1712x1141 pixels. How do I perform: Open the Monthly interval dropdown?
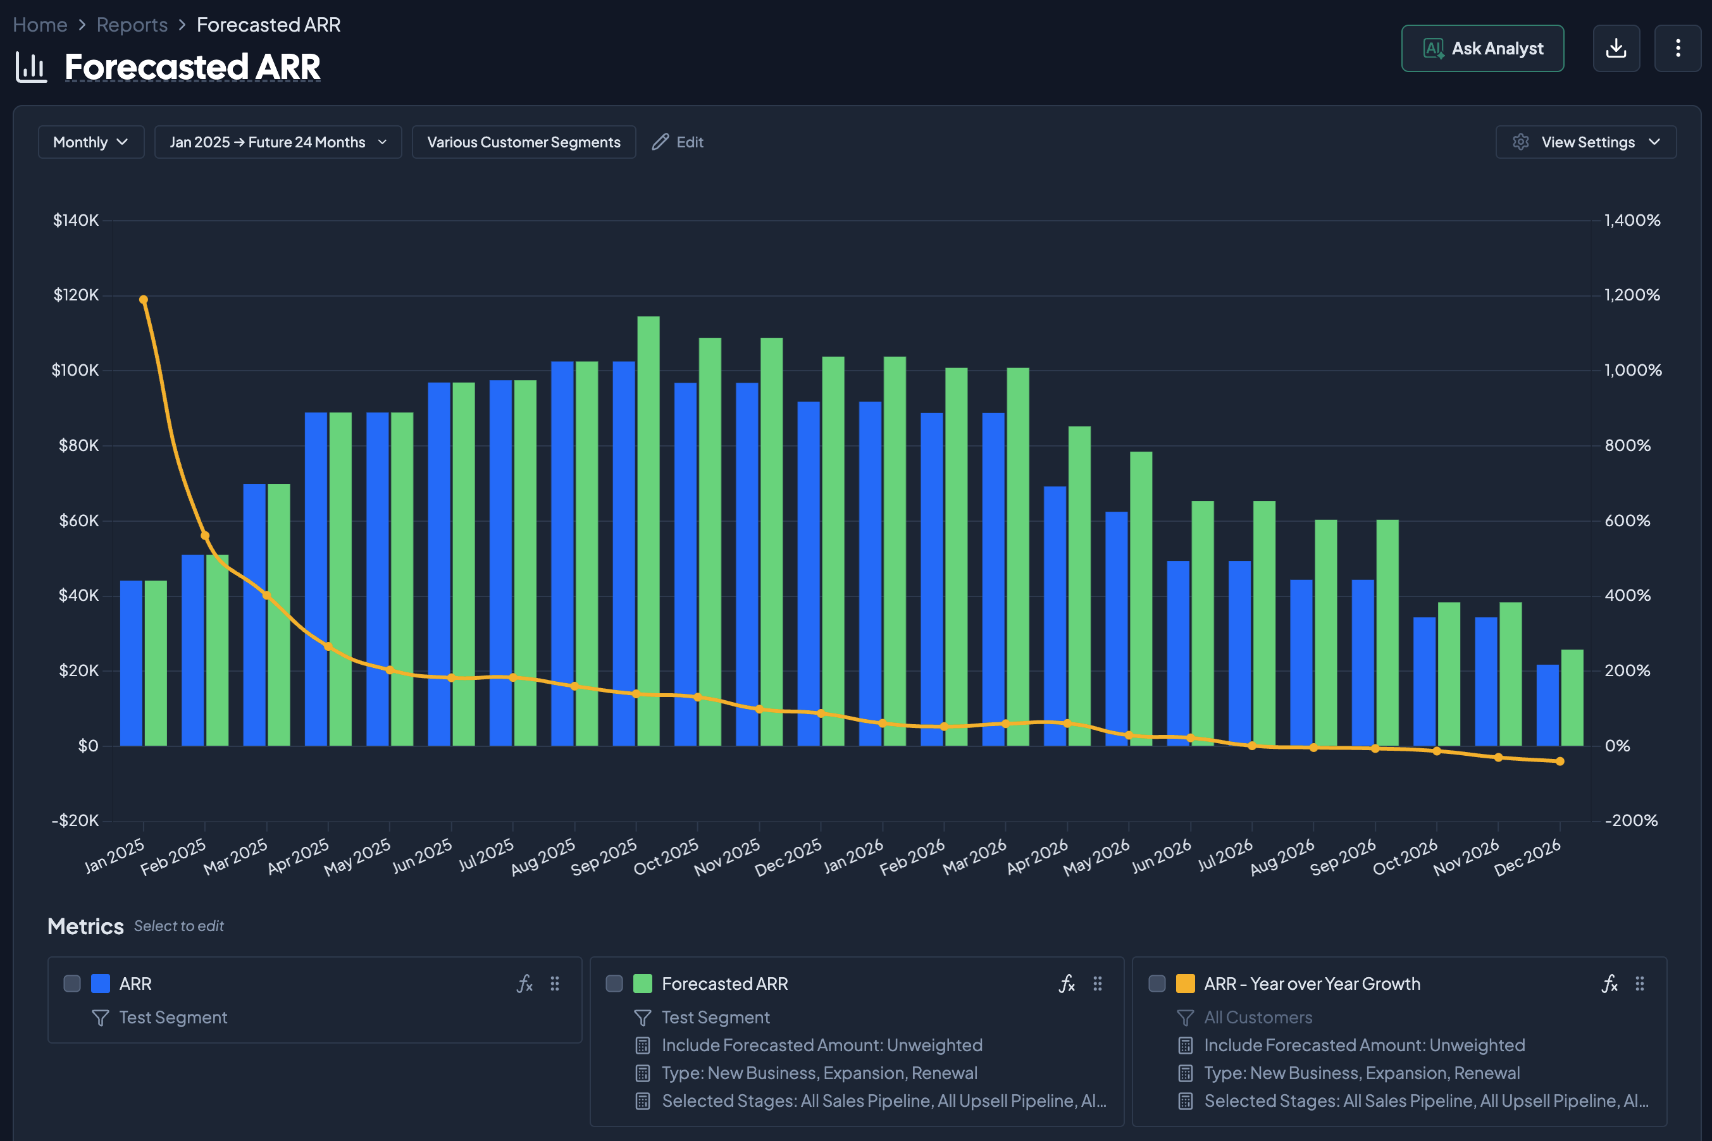tap(91, 142)
